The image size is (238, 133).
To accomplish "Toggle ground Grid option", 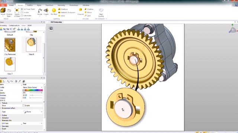I will (88, 16).
